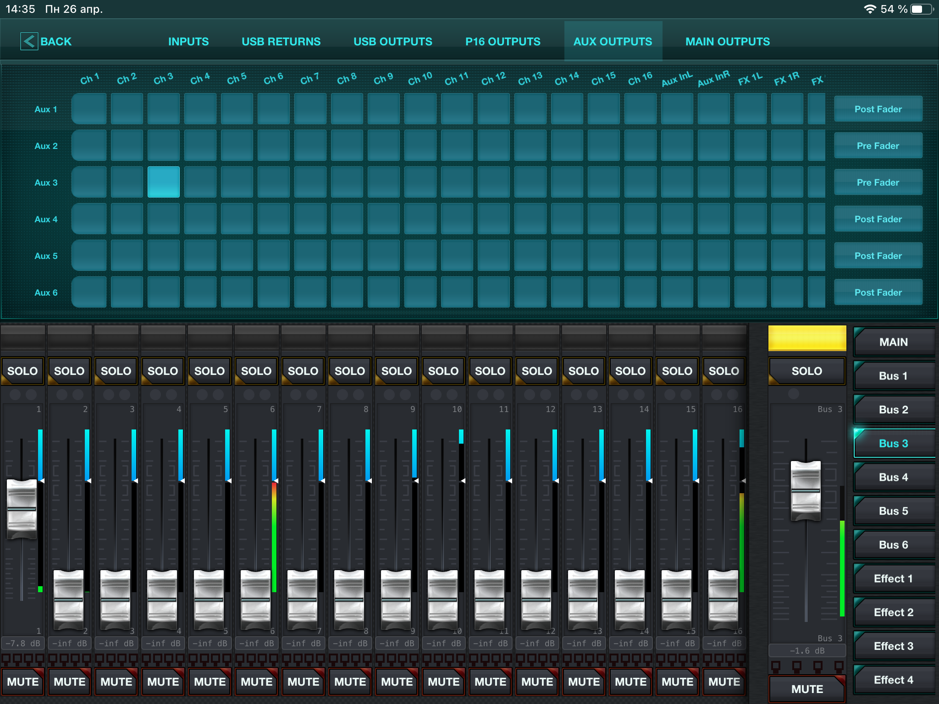This screenshot has width=939, height=704.
Task: Enable Aux 1 routing cell for Ch 1
Action: pos(89,109)
